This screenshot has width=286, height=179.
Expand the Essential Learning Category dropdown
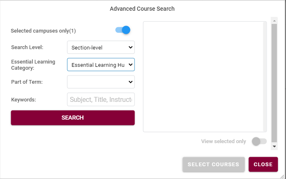click(x=101, y=65)
